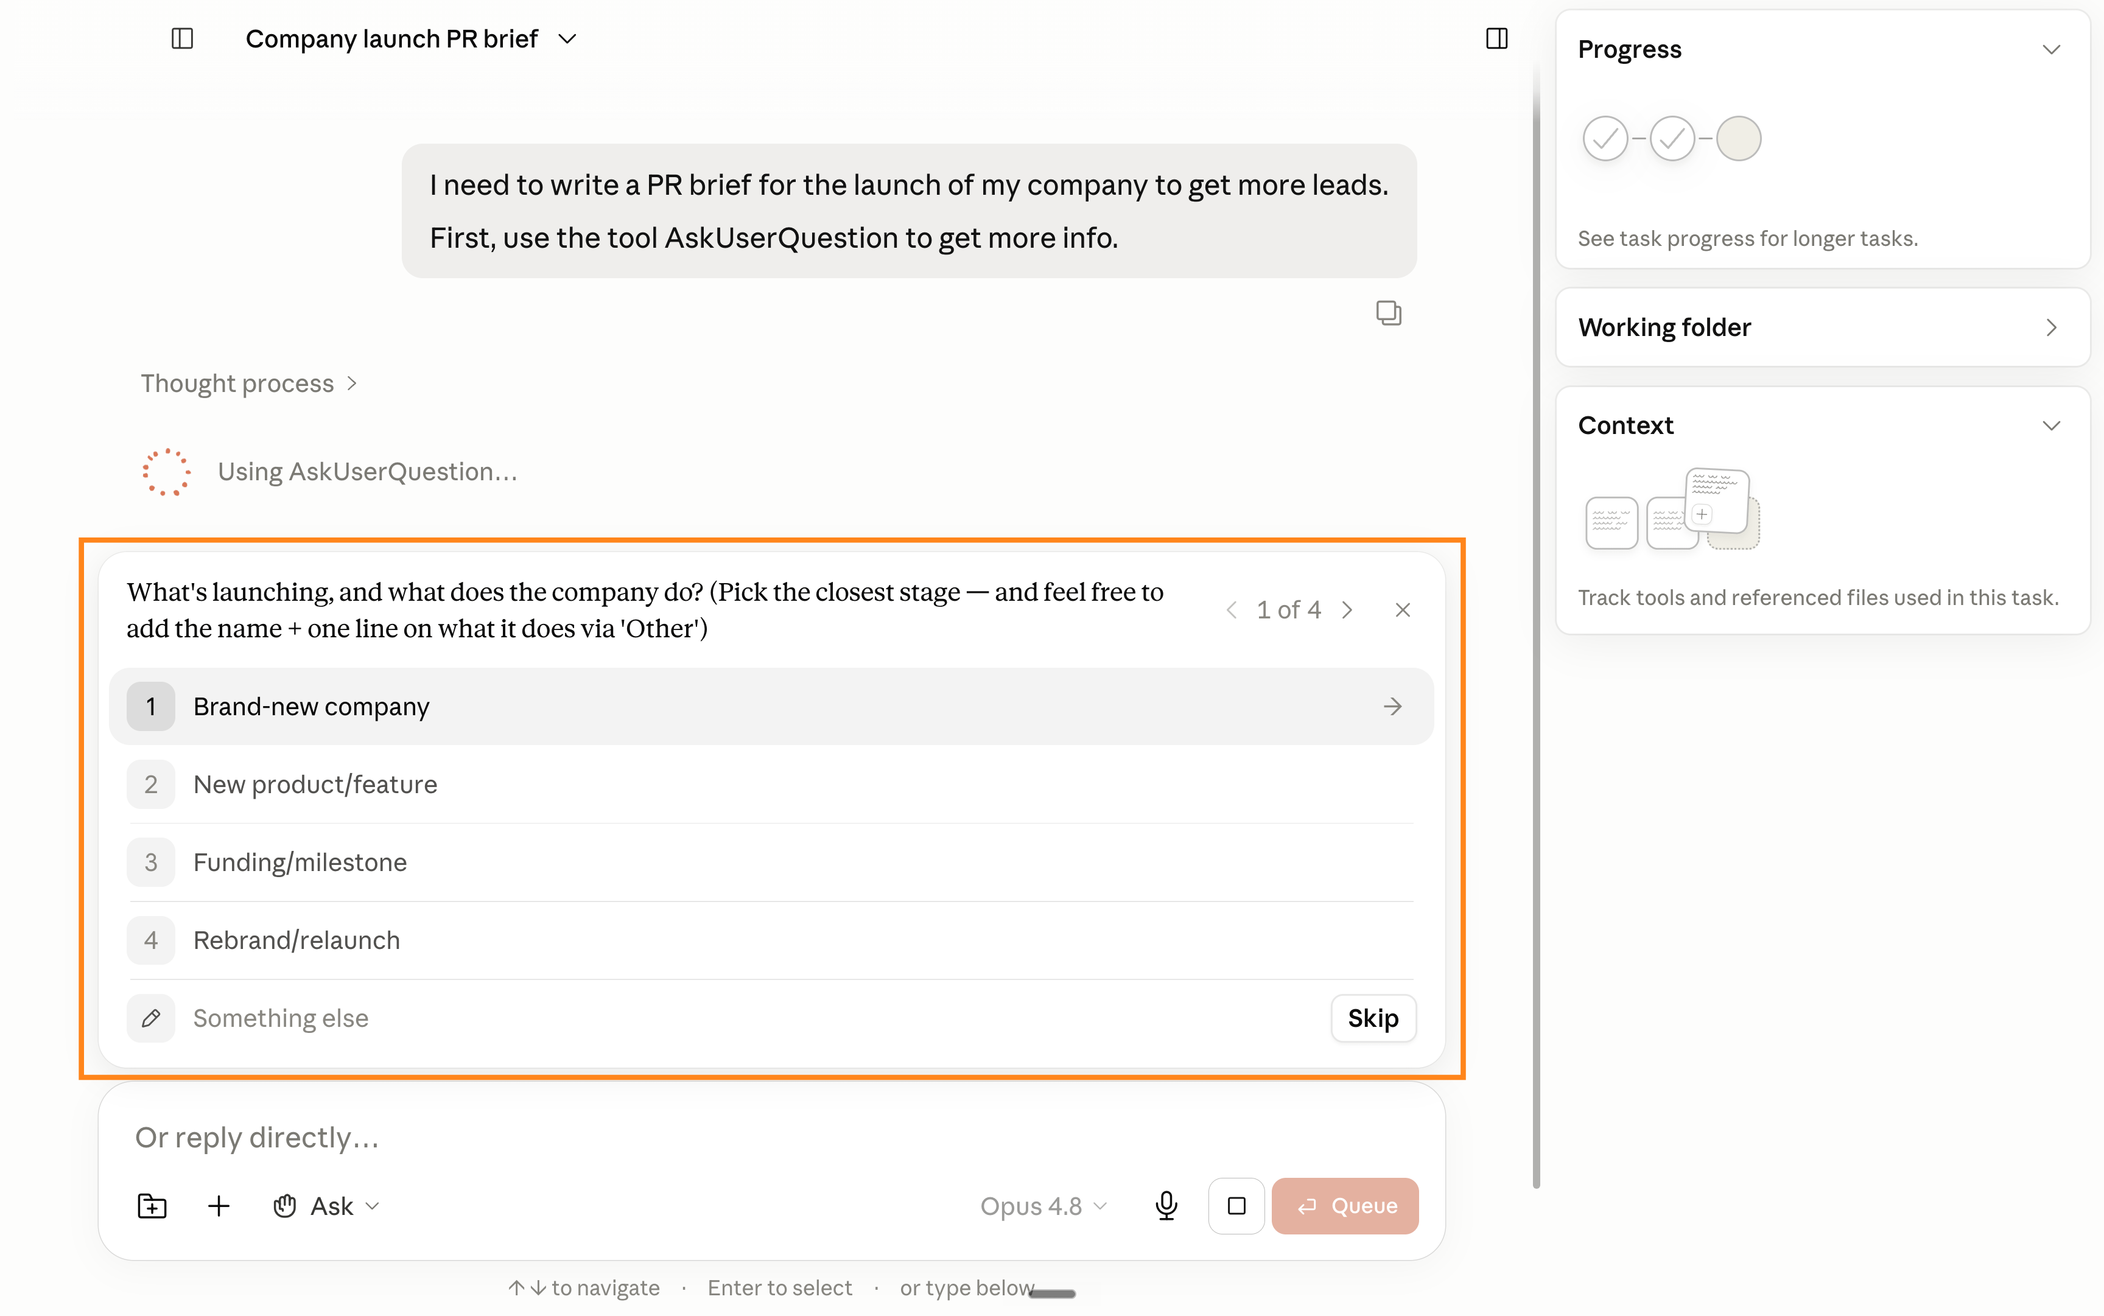Select option Brand-new company

pos(771,706)
